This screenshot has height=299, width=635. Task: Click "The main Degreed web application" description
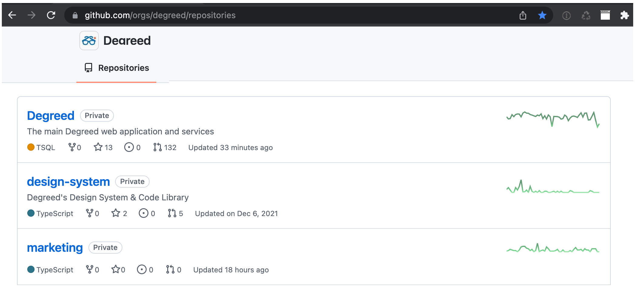[x=121, y=131]
